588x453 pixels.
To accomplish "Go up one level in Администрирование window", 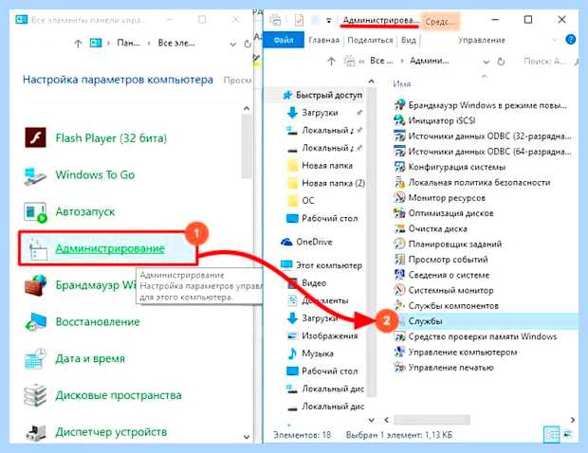I will click(331, 61).
